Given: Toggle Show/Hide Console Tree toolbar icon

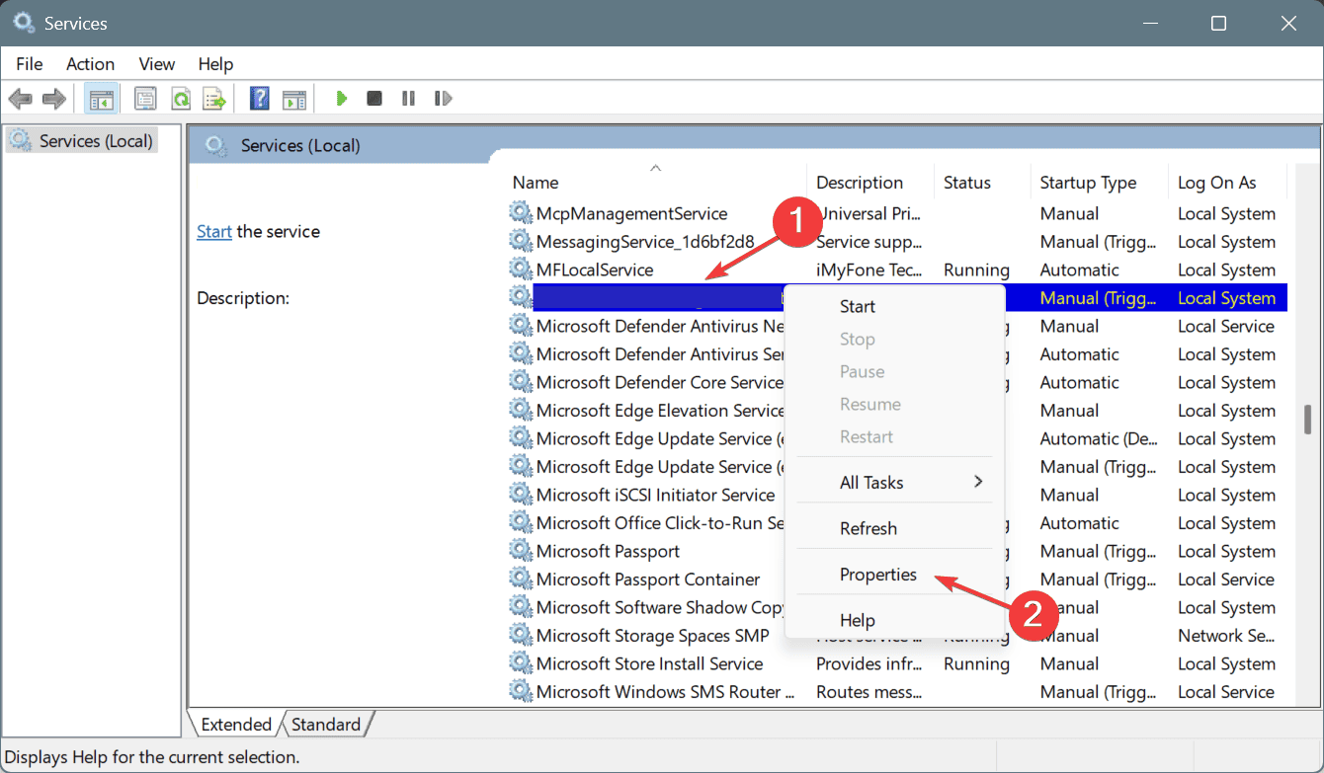Looking at the screenshot, I should click(x=100, y=99).
